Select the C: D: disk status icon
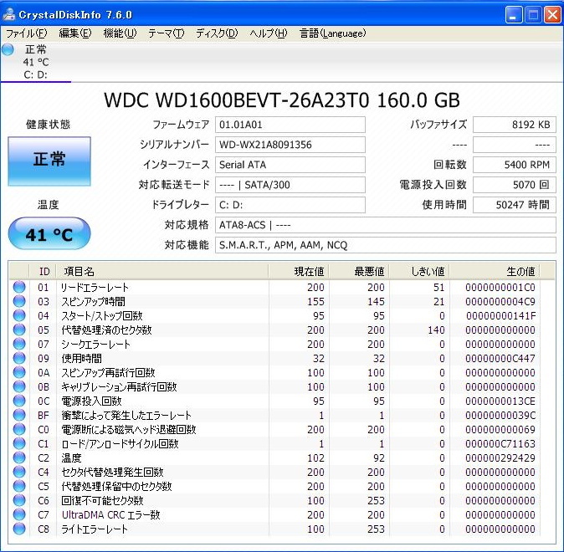 point(9,50)
